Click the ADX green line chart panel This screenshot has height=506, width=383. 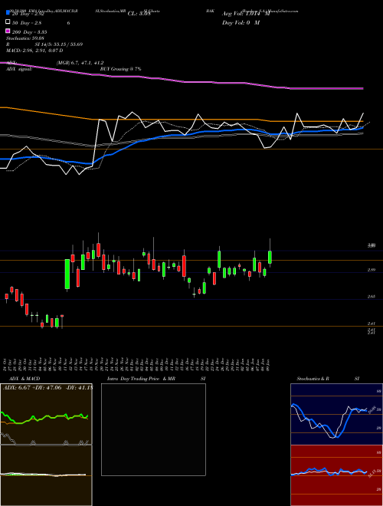coord(46,414)
